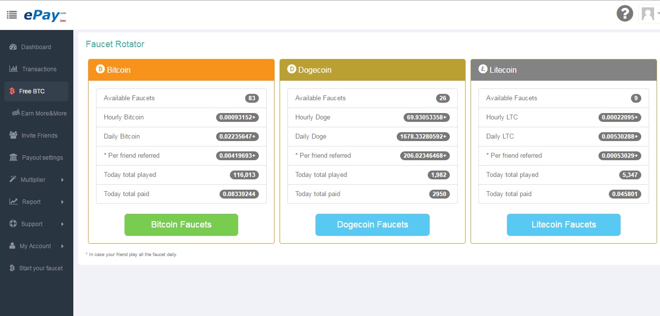Open the Dashboard menu item
This screenshot has width=660, height=316.
click(x=36, y=47)
